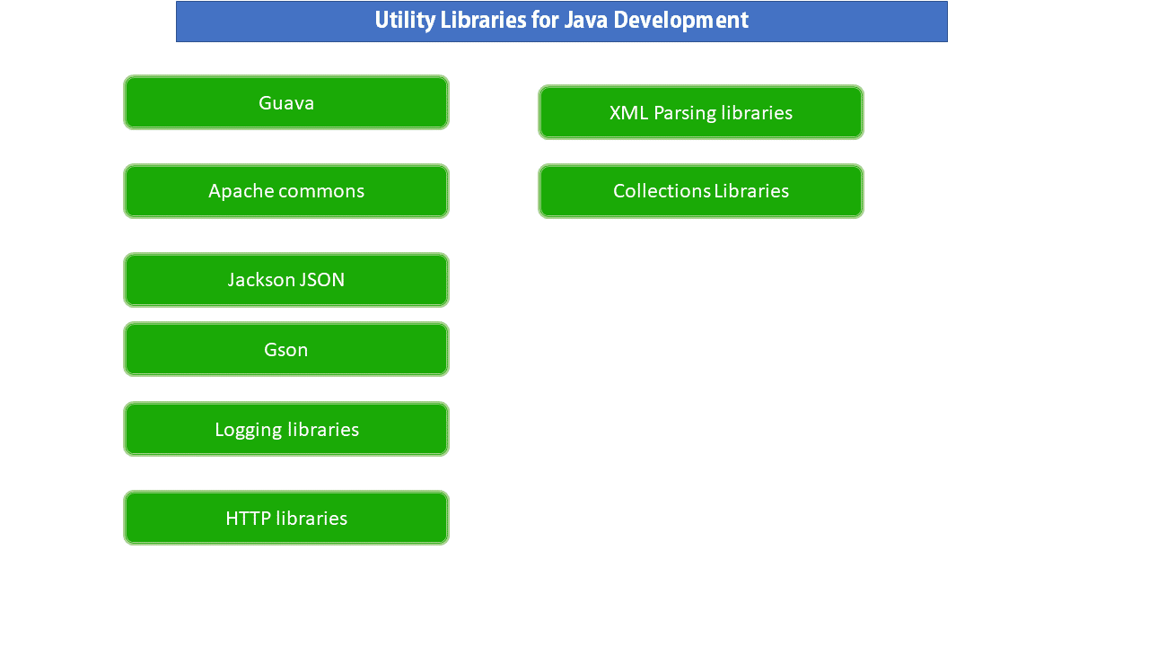Click the header labeled Java Development
The width and height of the screenshot is (1149, 646).
coord(562,20)
